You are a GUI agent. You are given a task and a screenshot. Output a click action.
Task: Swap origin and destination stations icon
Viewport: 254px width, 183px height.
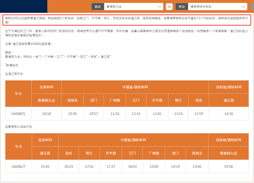coord(169,6)
